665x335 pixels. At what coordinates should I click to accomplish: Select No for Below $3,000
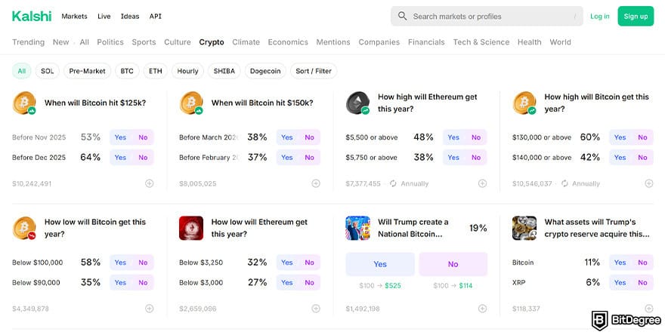click(310, 282)
